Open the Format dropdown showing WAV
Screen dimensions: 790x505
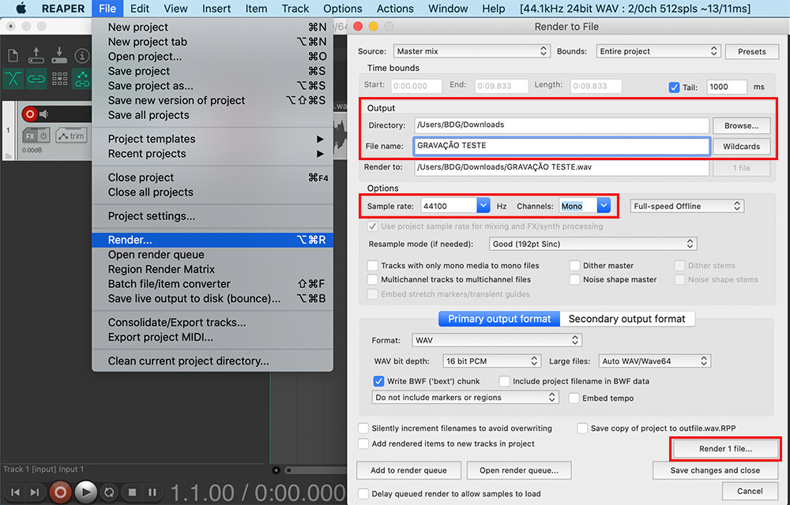[x=497, y=340]
